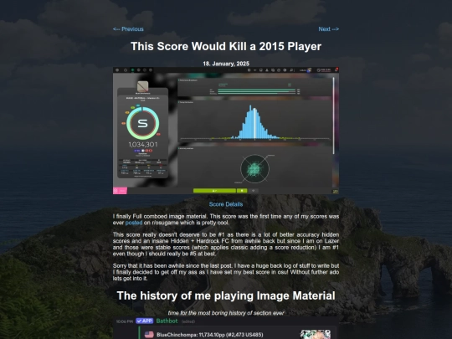Click 'The history of me playing Image Material' heading
The height and width of the screenshot is (339, 452).
[226, 295]
